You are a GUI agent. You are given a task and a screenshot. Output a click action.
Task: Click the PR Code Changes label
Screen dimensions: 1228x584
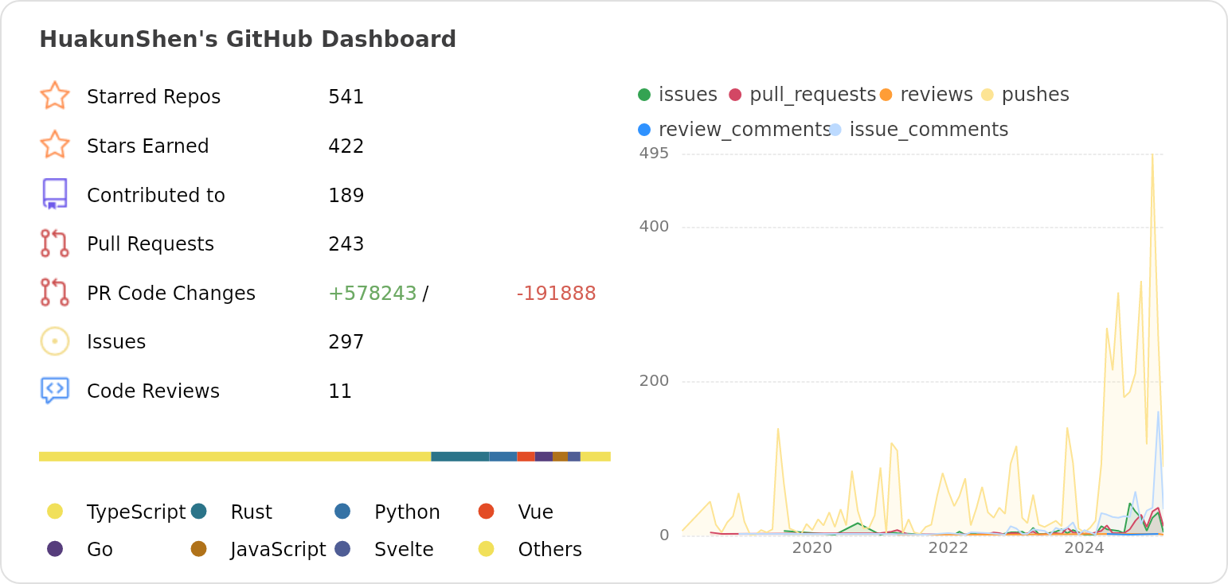171,294
